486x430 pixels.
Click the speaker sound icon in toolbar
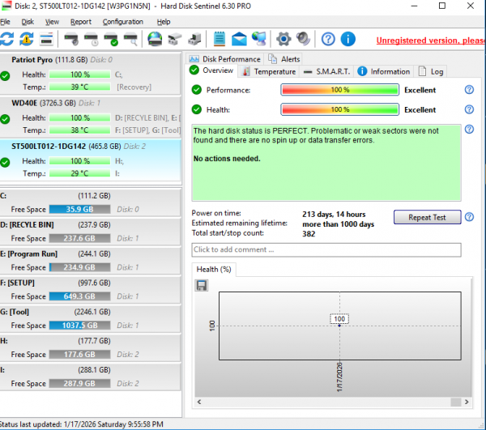pos(303,40)
